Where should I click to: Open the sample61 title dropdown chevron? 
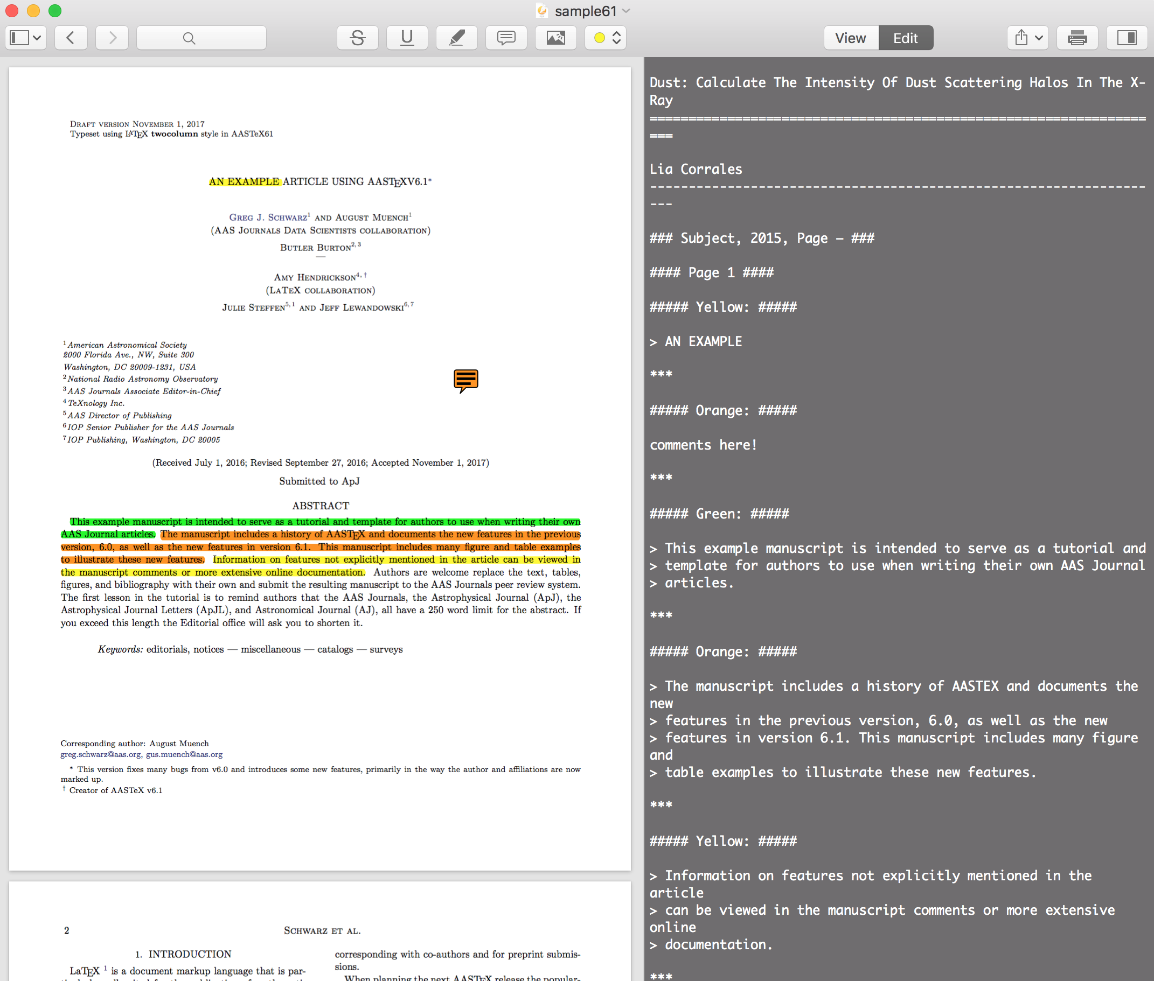point(627,11)
